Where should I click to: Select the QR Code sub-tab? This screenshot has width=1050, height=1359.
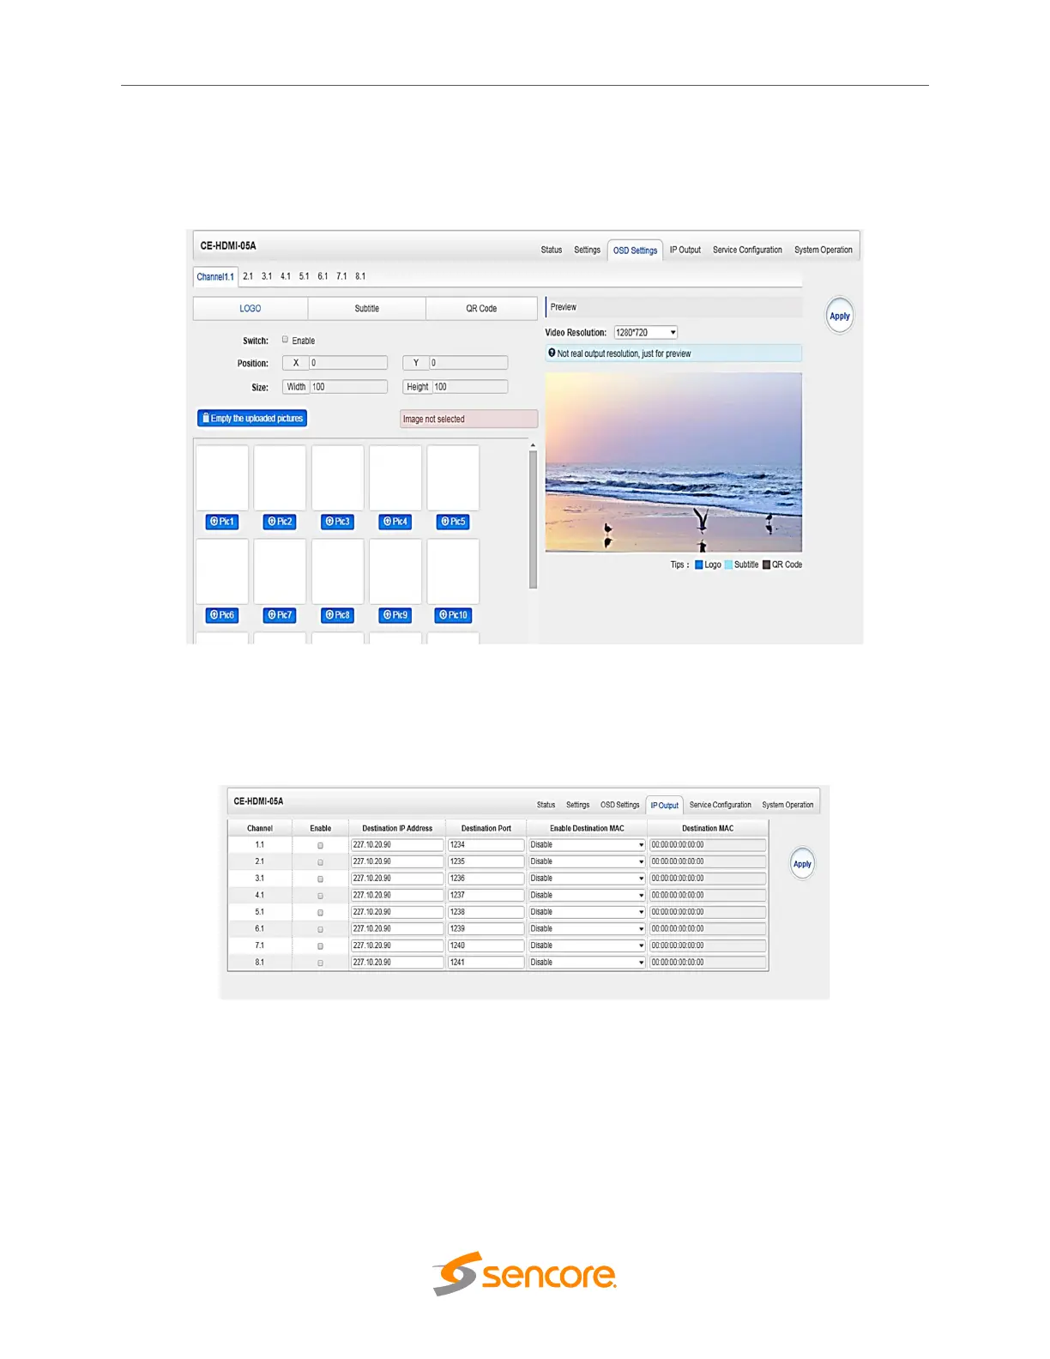(x=481, y=308)
